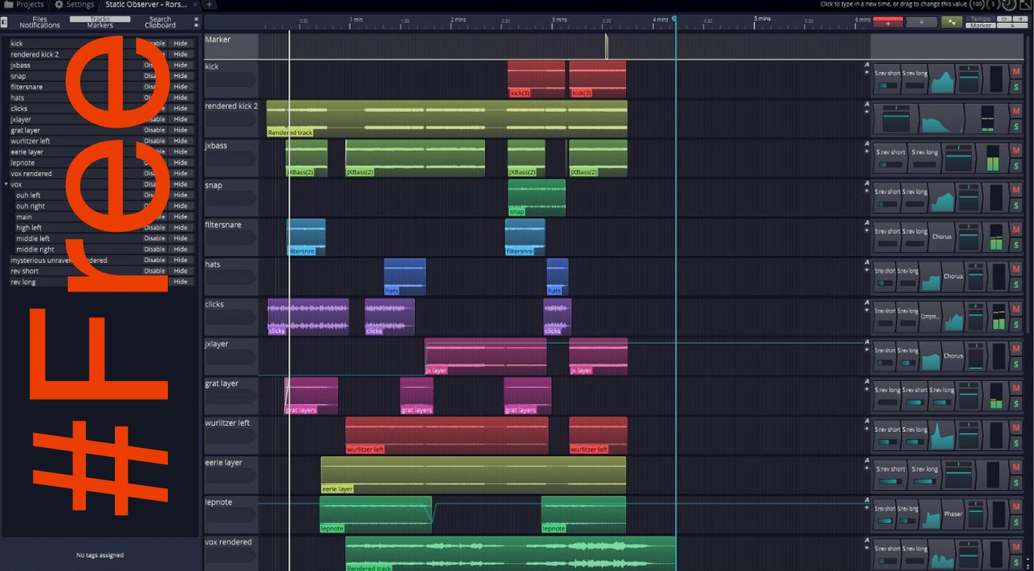Image resolution: width=1034 pixels, height=571 pixels.
Task: Disable the rev short track
Action: pos(154,271)
